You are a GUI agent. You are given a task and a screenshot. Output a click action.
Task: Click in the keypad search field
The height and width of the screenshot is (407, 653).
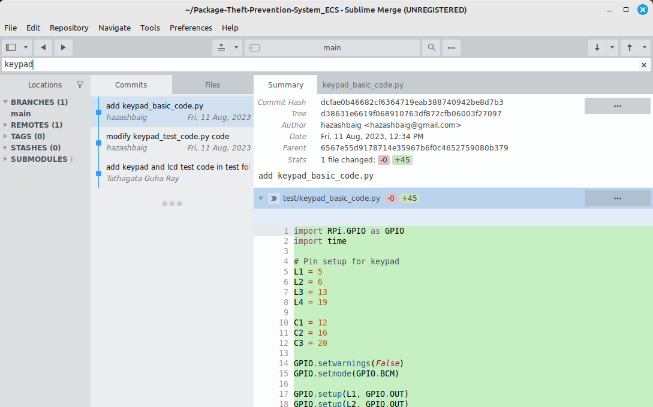click(x=300, y=65)
